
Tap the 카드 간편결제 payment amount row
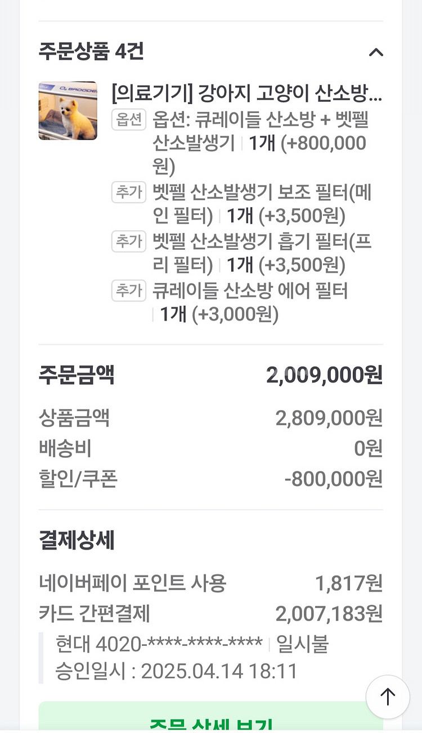point(210,614)
